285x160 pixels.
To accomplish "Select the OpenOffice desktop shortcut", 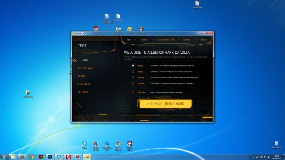I will pyautogui.click(x=107, y=146).
